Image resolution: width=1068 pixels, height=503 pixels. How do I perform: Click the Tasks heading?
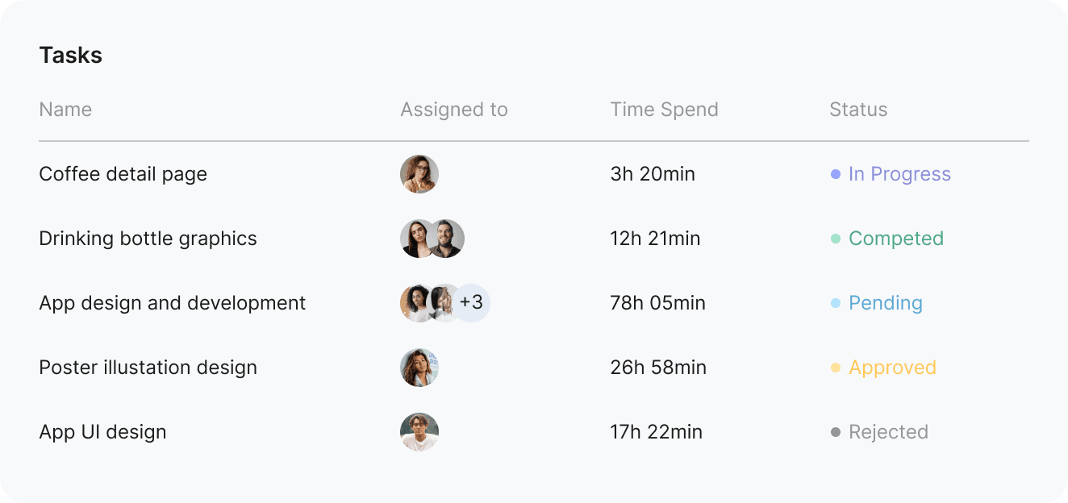point(71,56)
